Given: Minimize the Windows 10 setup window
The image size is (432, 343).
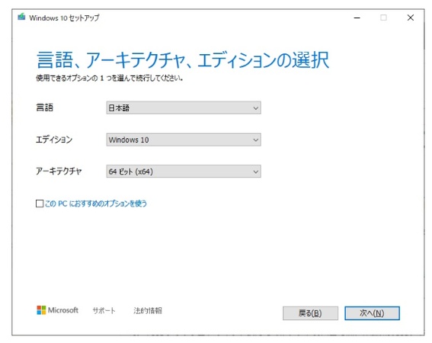Looking at the screenshot, I should tap(357, 18).
